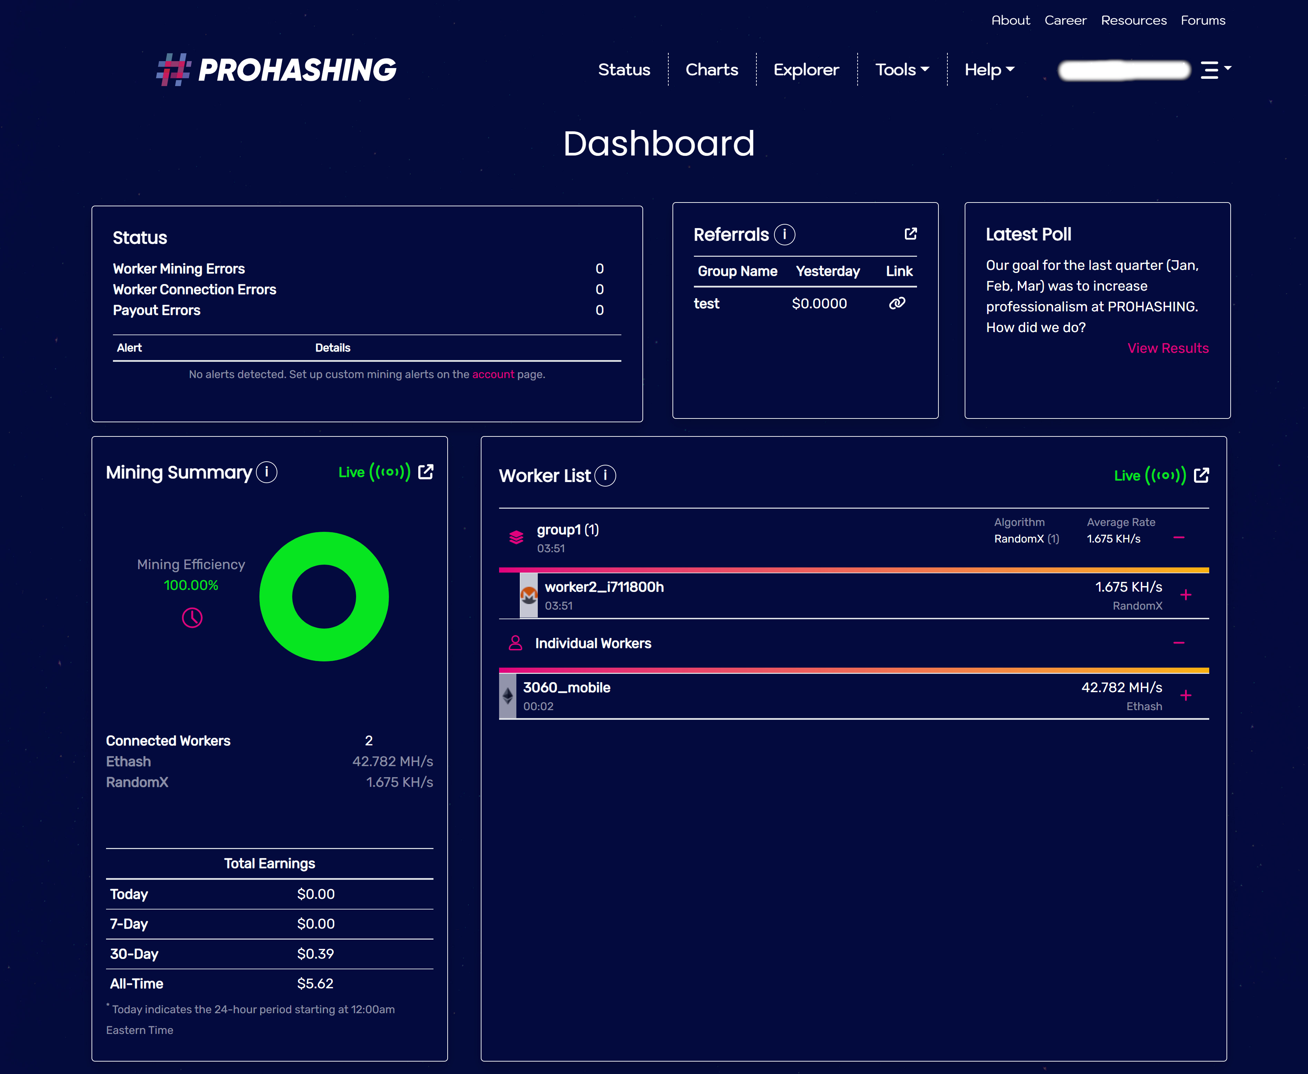
Task: Click the Details column header in Status
Action: 333,348
